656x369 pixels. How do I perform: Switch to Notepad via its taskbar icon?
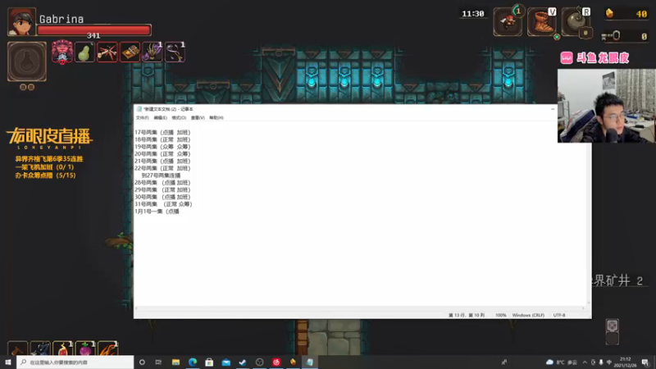pos(310,362)
